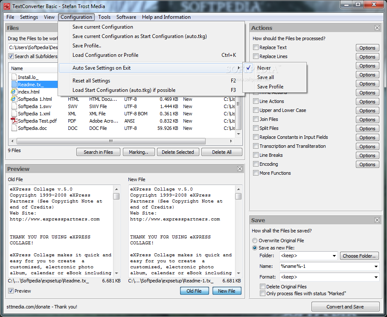Click the Old File preview scrollbar thumb
This screenshot has width=387, height=317.
[116, 197]
